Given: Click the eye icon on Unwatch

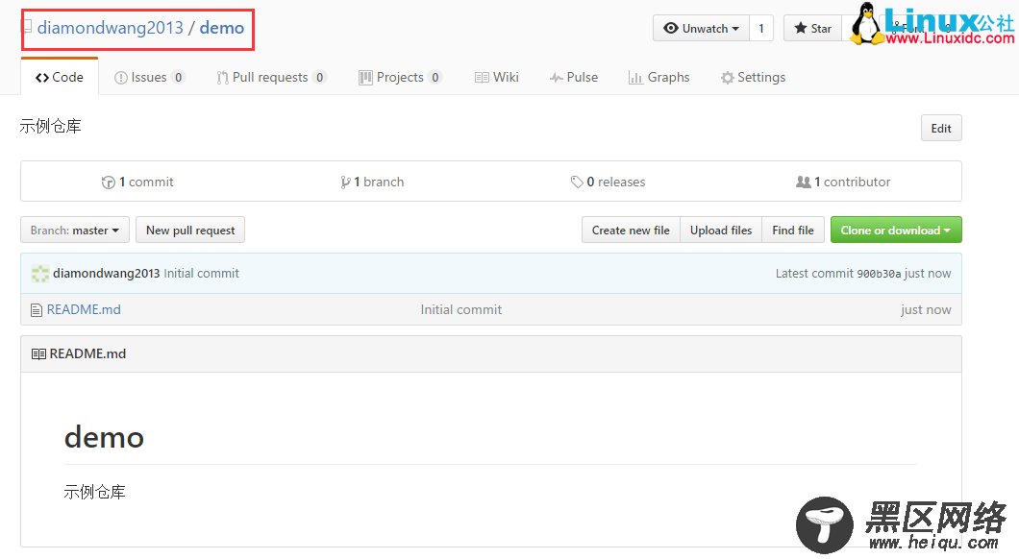Looking at the screenshot, I should [x=671, y=28].
